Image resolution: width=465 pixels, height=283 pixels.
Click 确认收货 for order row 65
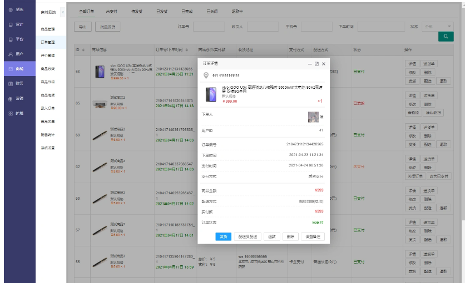click(x=433, y=113)
